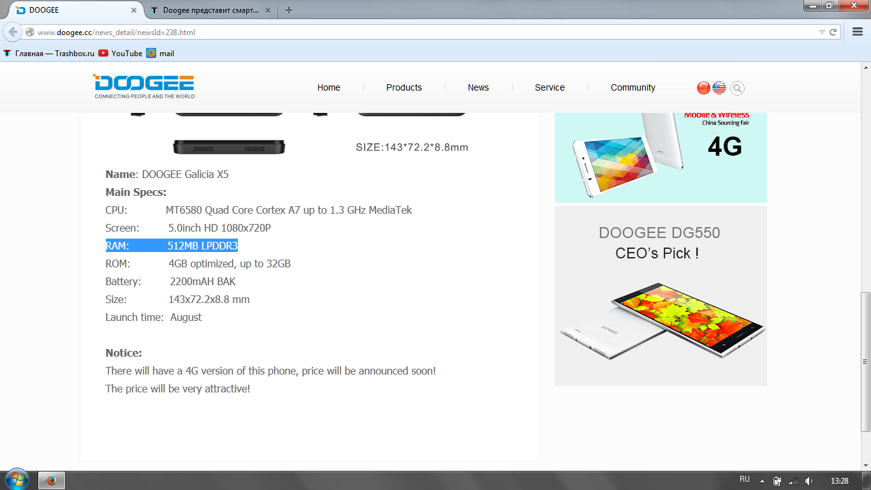This screenshot has height=490, width=871.
Task: Open the network signal tray icon
Action: [793, 480]
